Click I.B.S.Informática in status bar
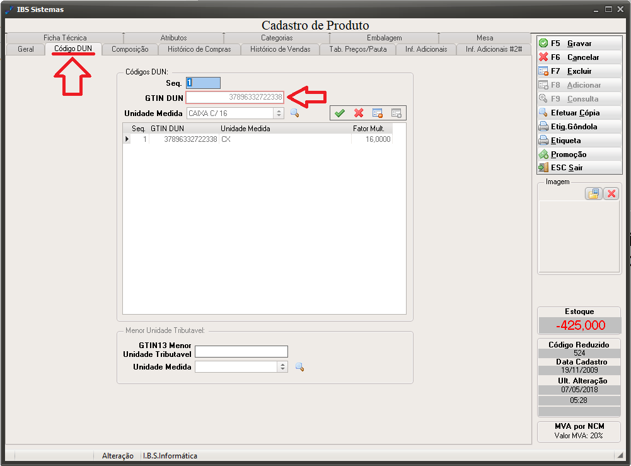This screenshot has height=466, width=631. (170, 455)
